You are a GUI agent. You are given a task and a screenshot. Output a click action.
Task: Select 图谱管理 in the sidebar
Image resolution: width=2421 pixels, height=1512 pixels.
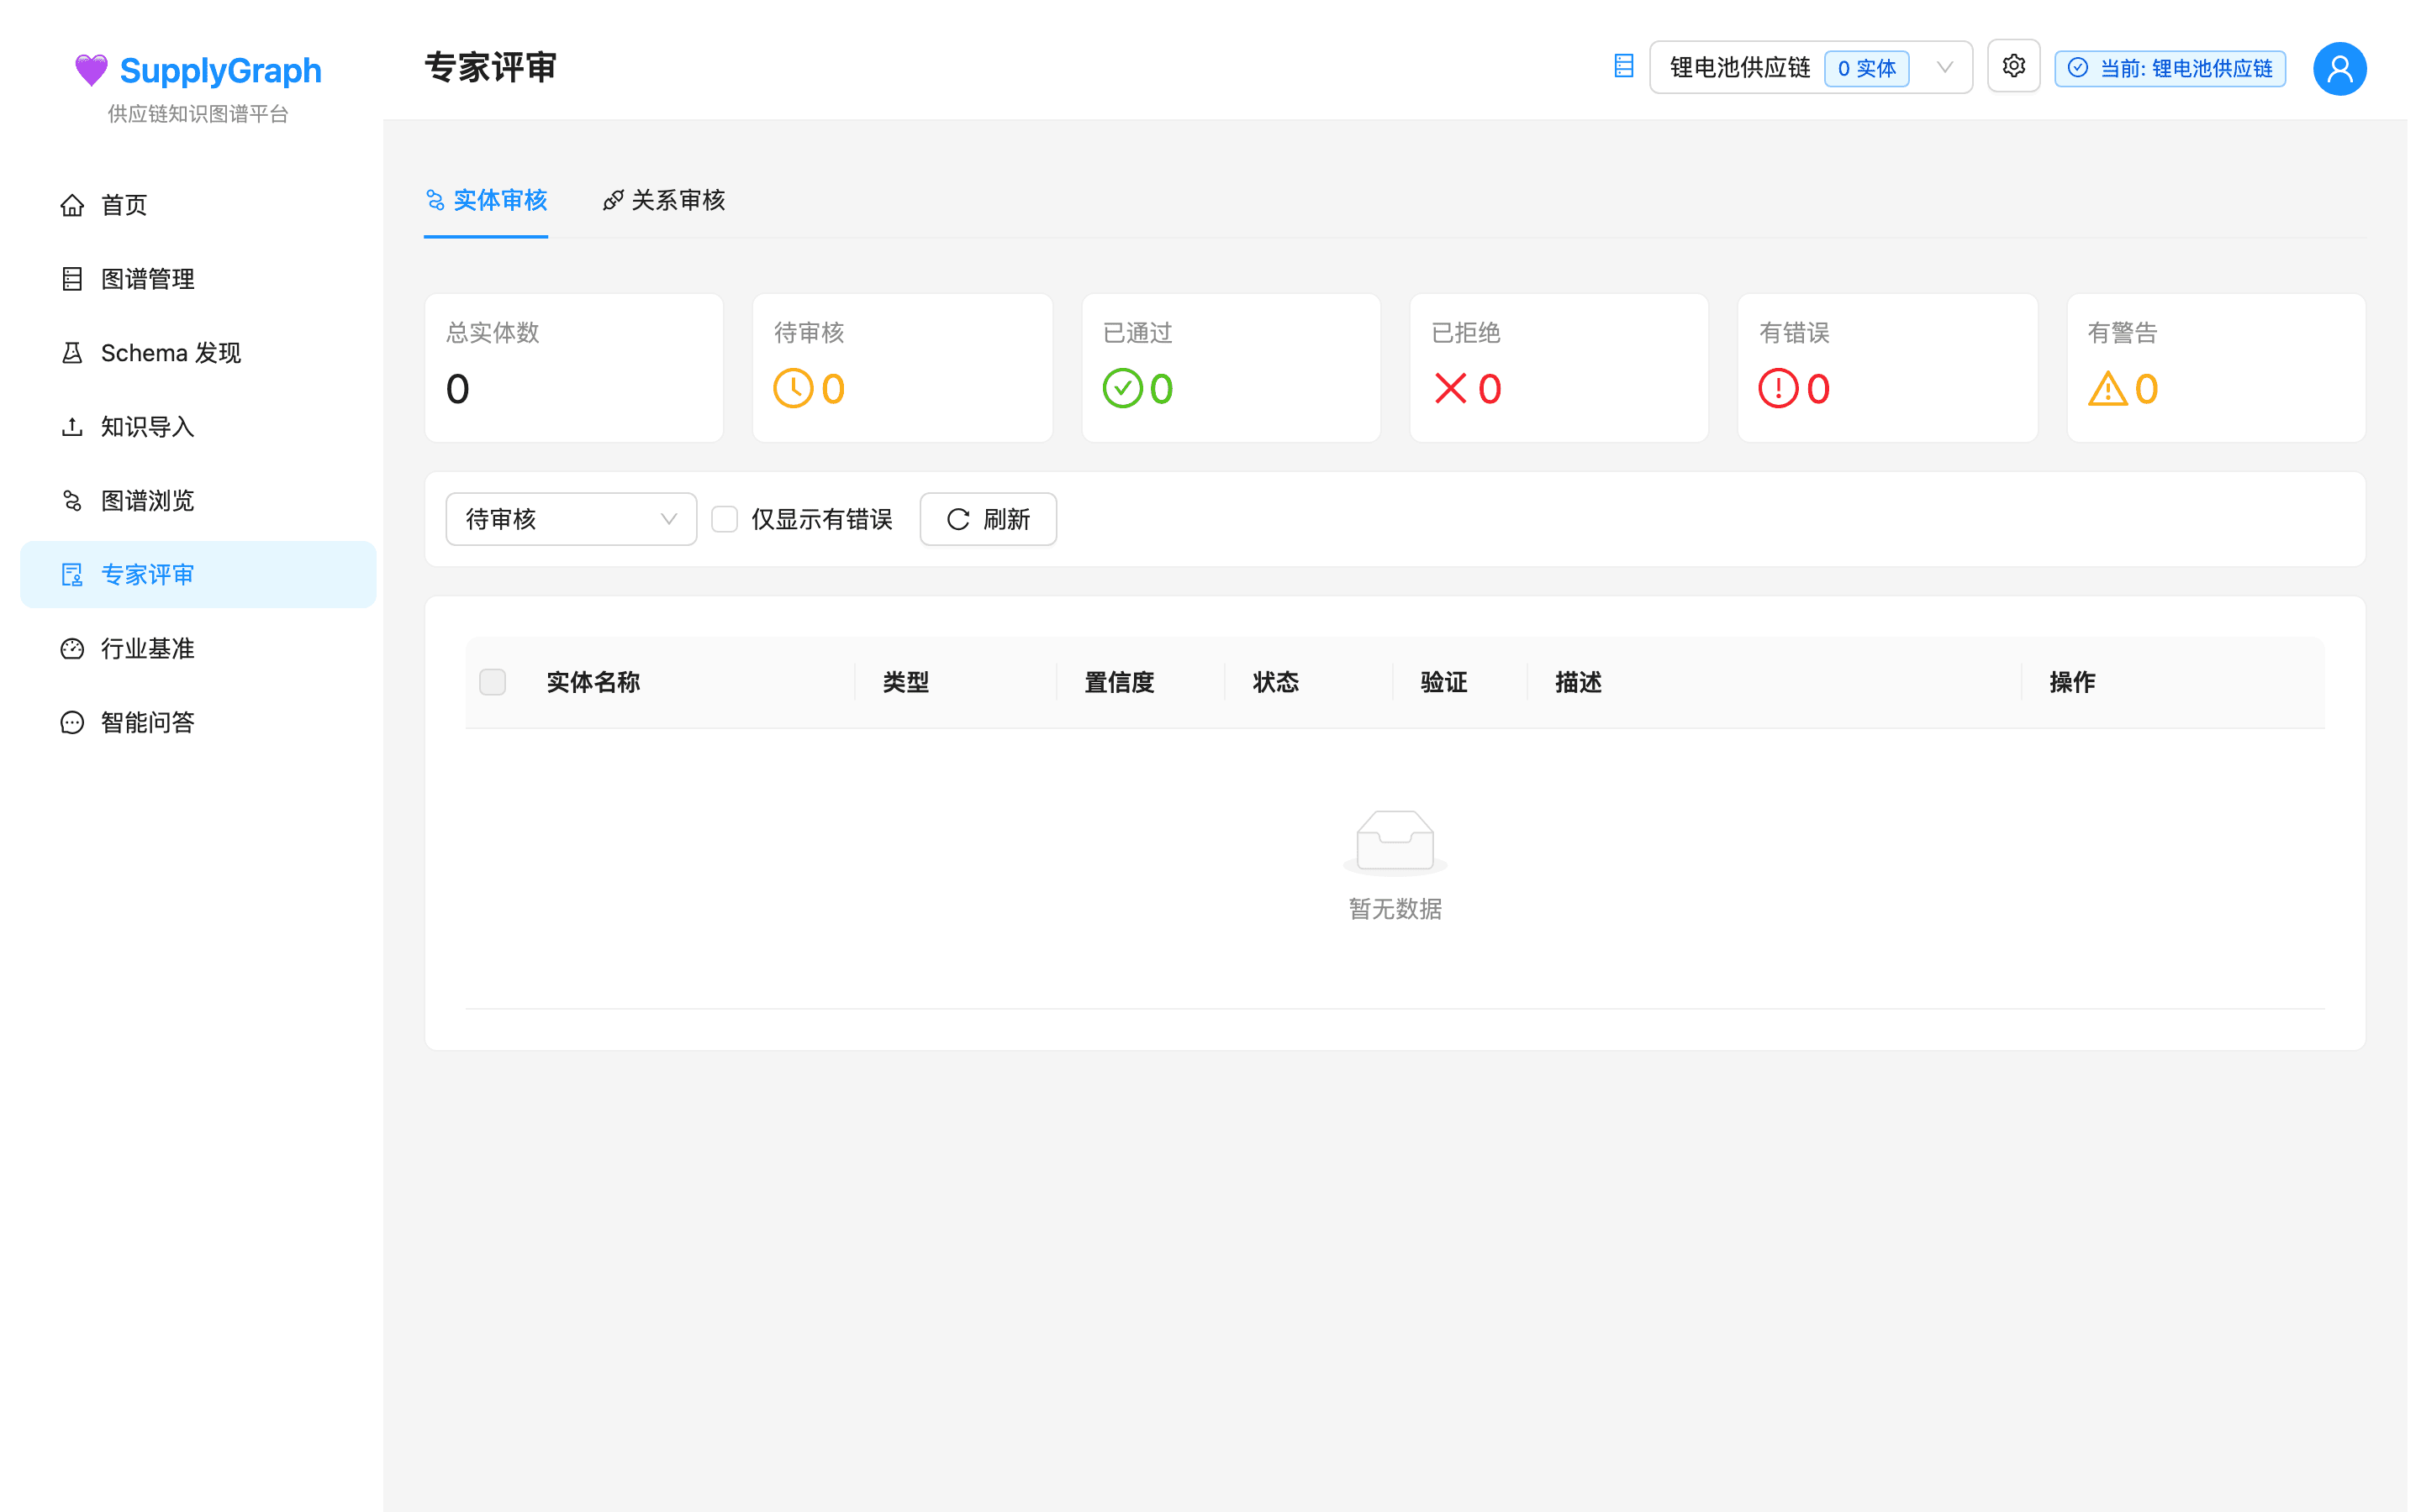(147, 279)
